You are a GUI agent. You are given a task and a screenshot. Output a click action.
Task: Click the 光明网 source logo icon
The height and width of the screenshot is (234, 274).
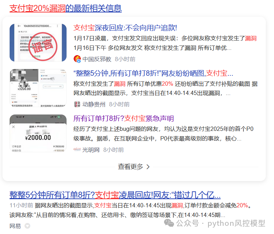(77, 149)
